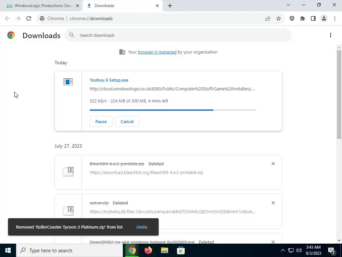
Task: Click the 'Today' date heading
Action: coord(61,63)
